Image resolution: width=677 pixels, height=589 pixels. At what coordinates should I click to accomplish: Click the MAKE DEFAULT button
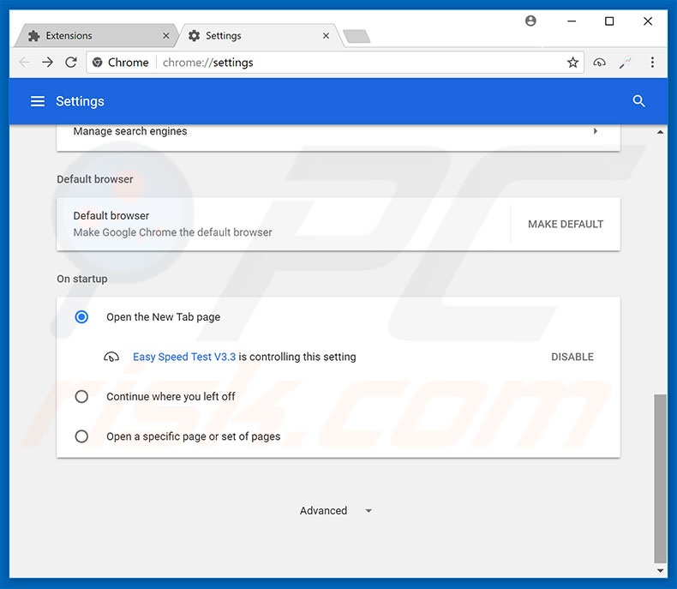click(566, 224)
